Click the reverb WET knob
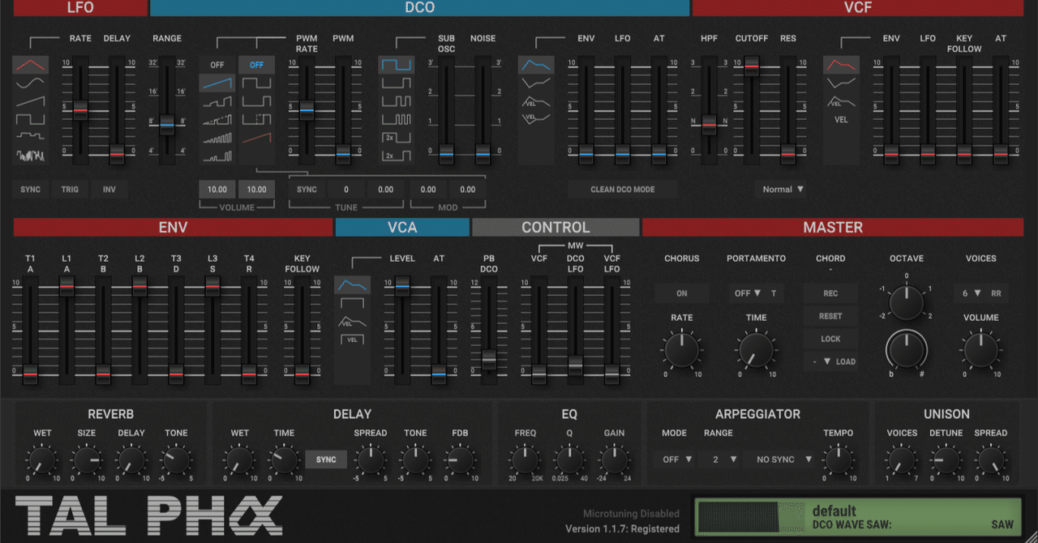This screenshot has height=543, width=1038. [x=41, y=461]
